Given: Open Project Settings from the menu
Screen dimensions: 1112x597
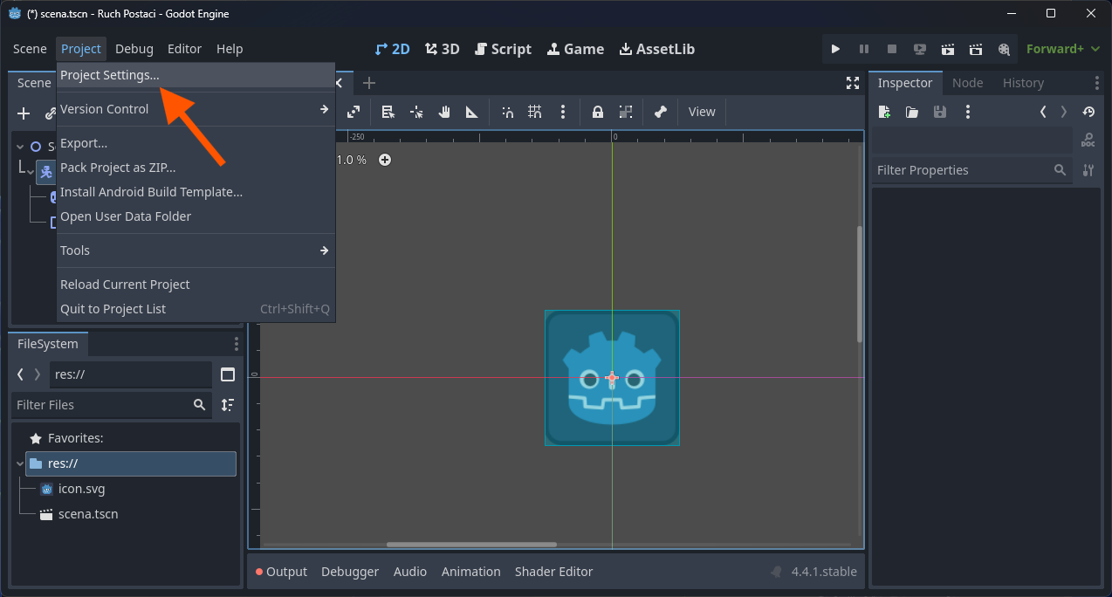Looking at the screenshot, I should click(x=196, y=75).
